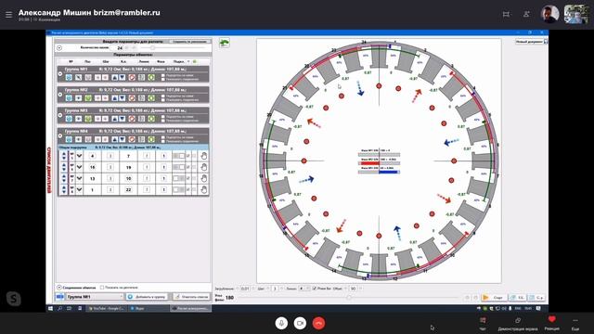
Task: Open reactions with the heart icon
Action: 551,319
